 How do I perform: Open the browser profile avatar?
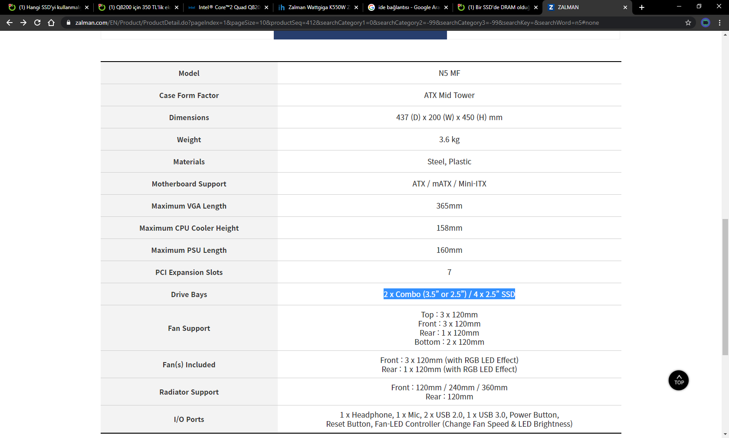coord(706,23)
